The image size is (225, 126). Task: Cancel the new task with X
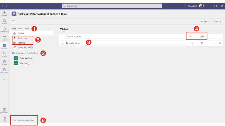(220, 43)
